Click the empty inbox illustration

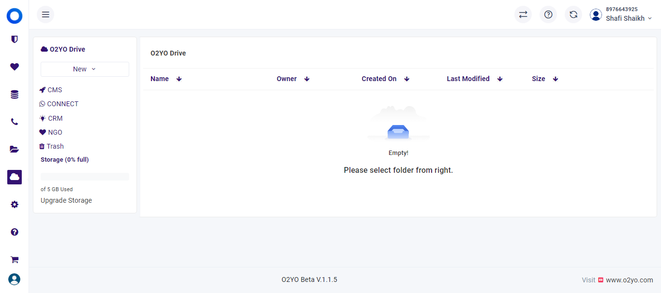click(x=398, y=124)
